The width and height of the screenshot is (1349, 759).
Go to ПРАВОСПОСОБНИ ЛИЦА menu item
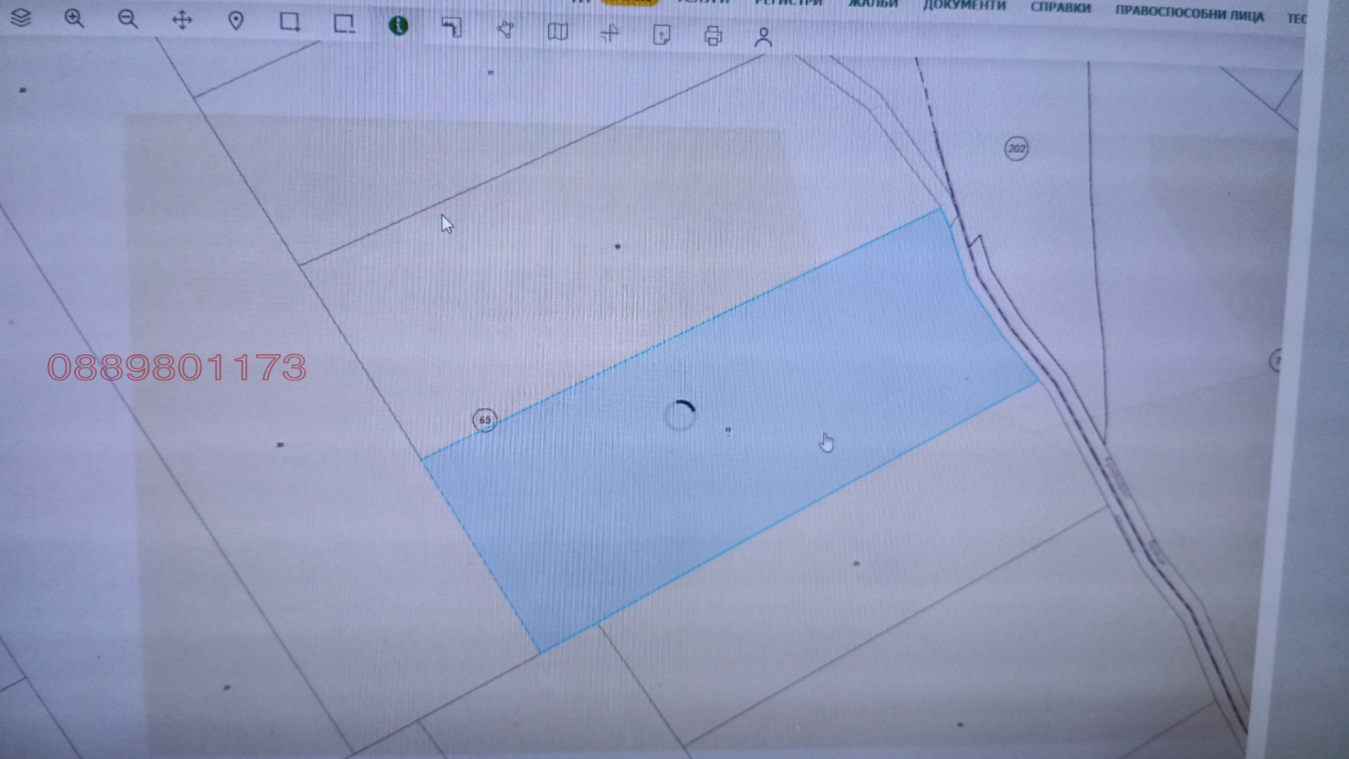point(1189,13)
